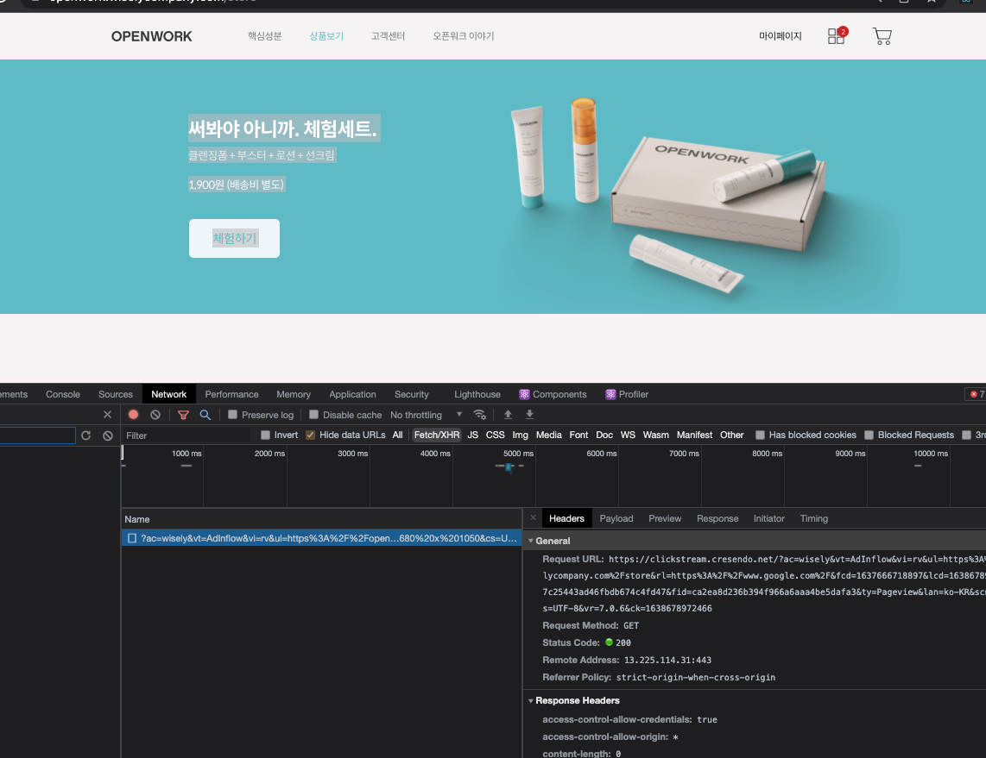
Task: Filter requests by Img
Action: pos(520,435)
